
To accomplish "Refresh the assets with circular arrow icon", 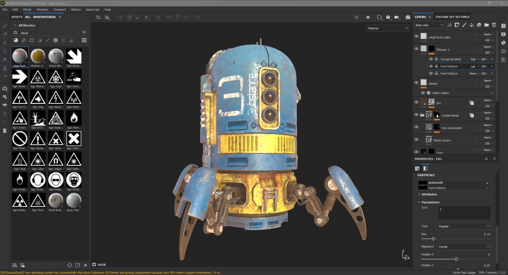I will [x=69, y=265].
